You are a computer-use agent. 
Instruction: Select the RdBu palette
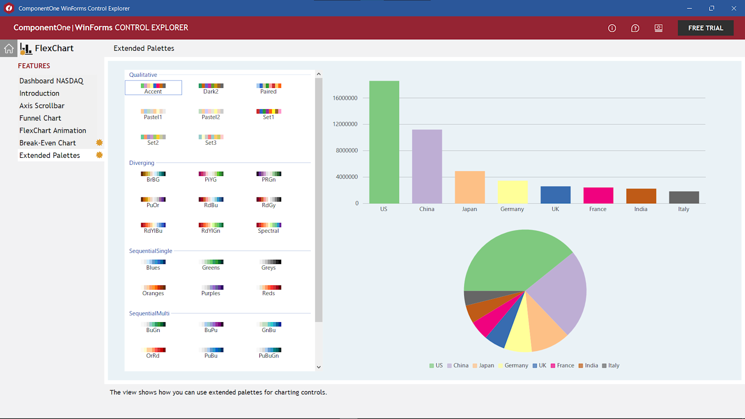coord(211,202)
